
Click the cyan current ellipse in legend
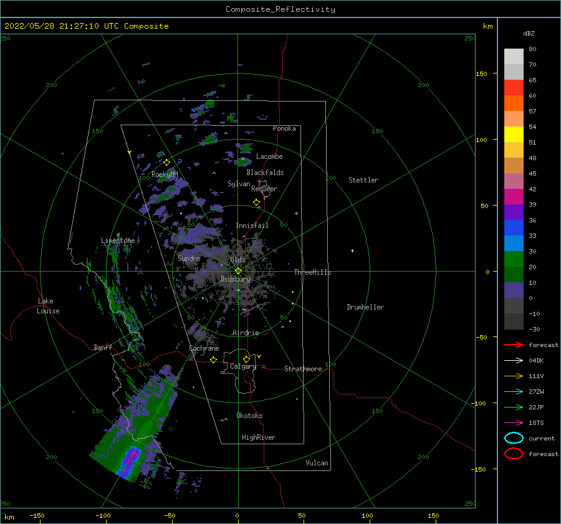[x=514, y=438]
